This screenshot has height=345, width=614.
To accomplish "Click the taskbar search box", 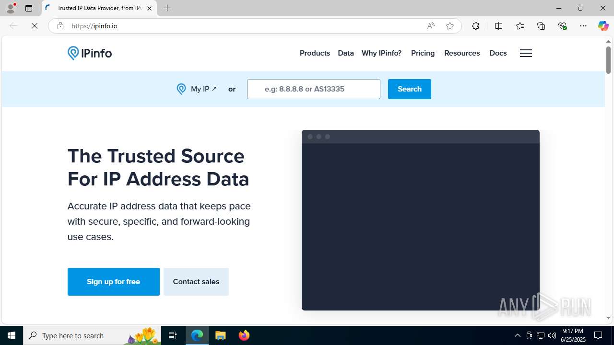I will 92,335.
